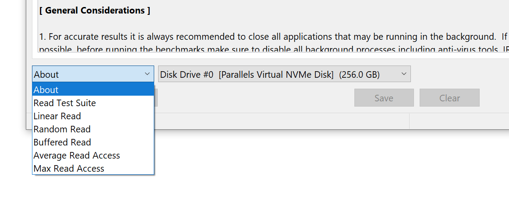Choose the Buffered Read option

tap(93, 142)
